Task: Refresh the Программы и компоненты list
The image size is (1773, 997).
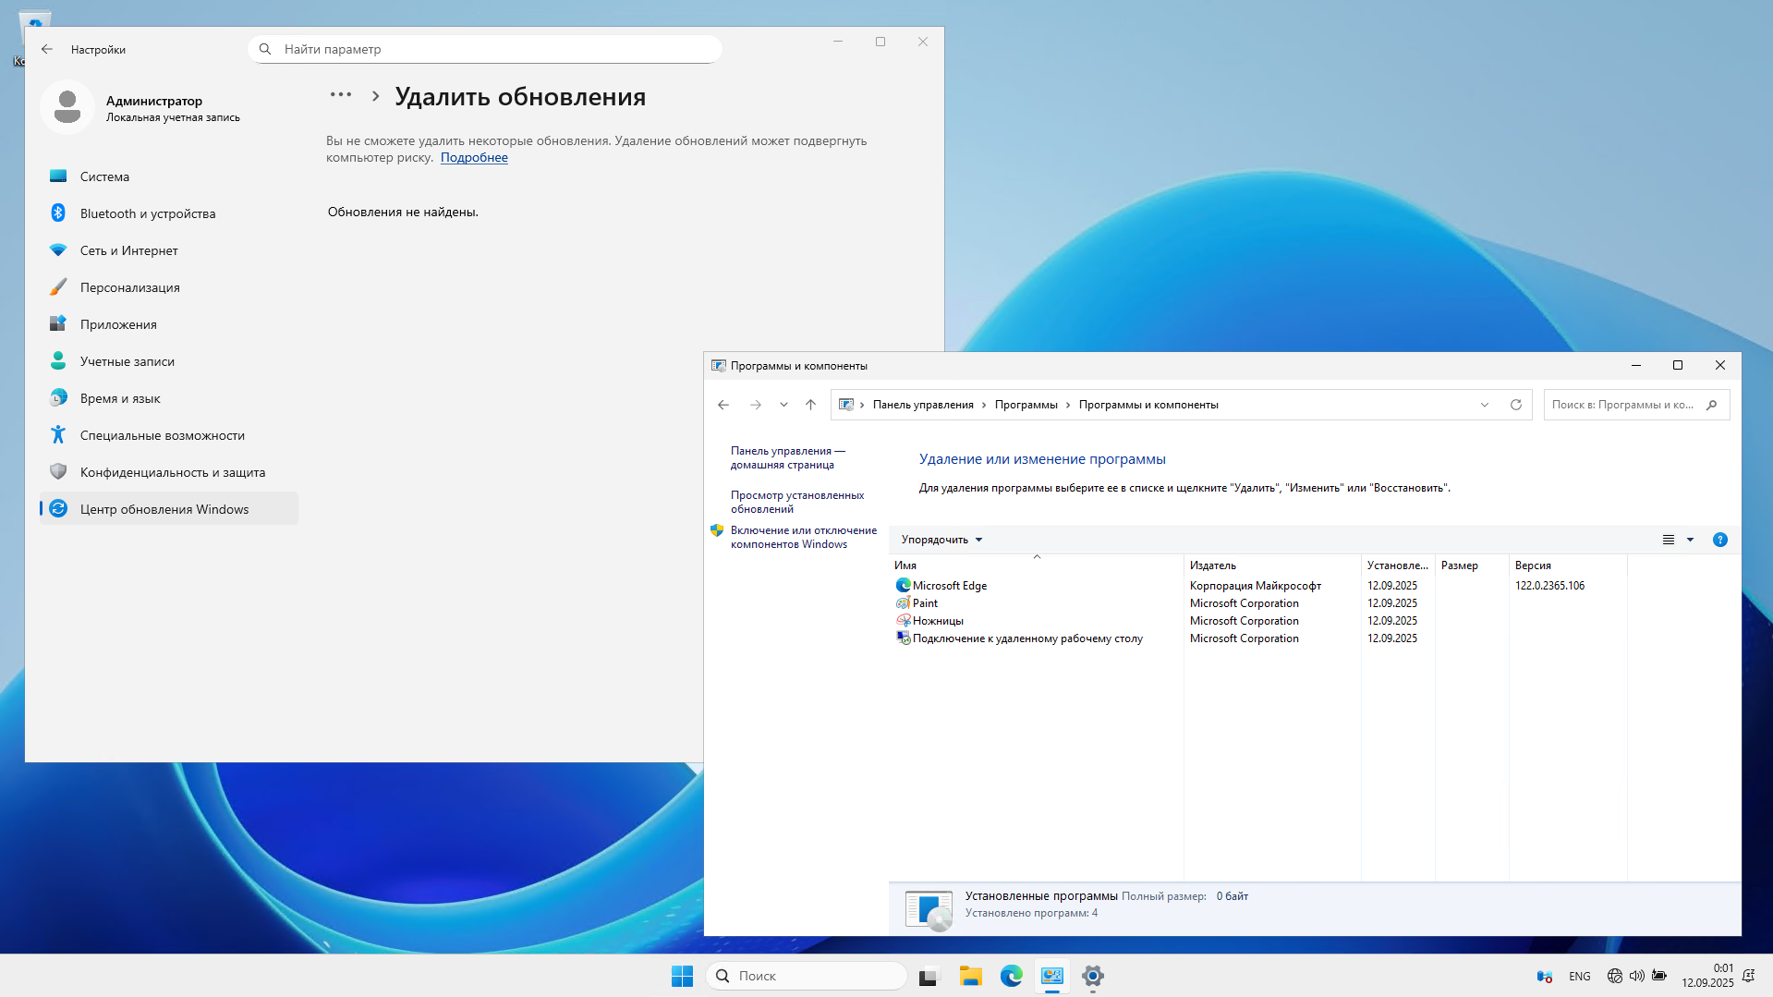Action: click(x=1516, y=405)
